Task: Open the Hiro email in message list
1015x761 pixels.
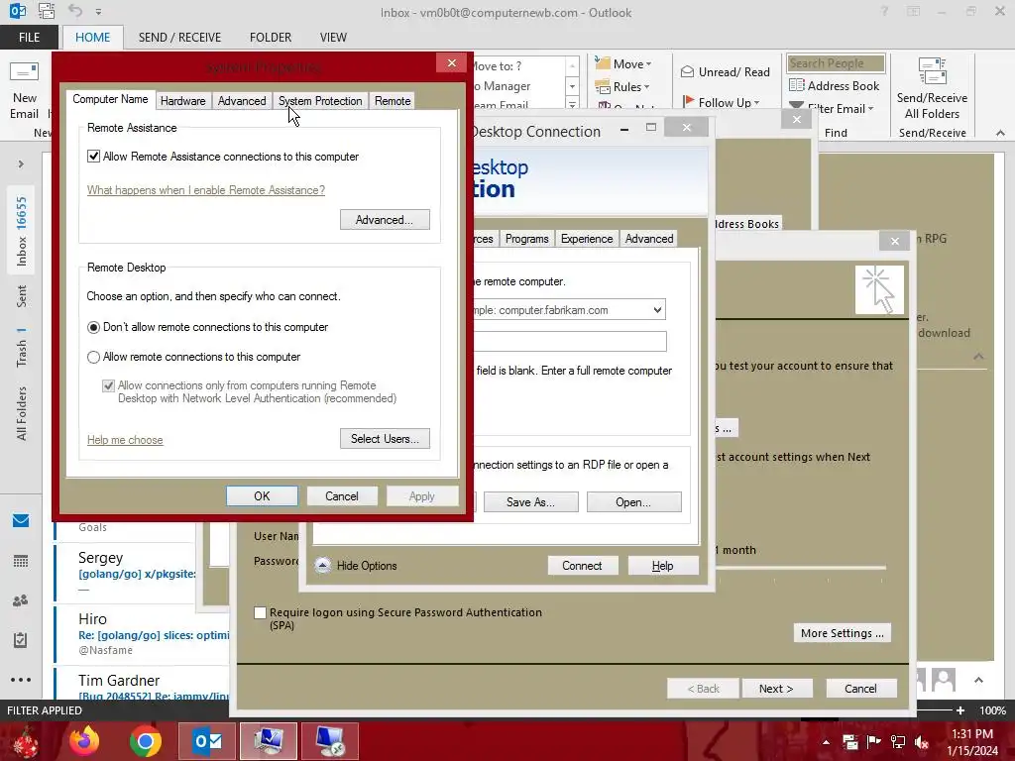Action: pos(143,634)
